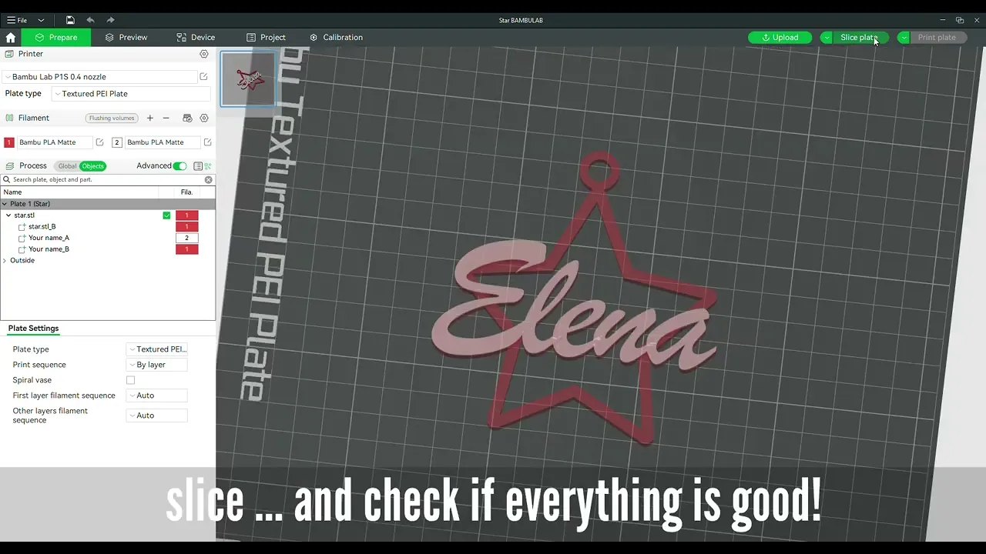
Task: Open Flushing volumes settings
Action: [112, 118]
